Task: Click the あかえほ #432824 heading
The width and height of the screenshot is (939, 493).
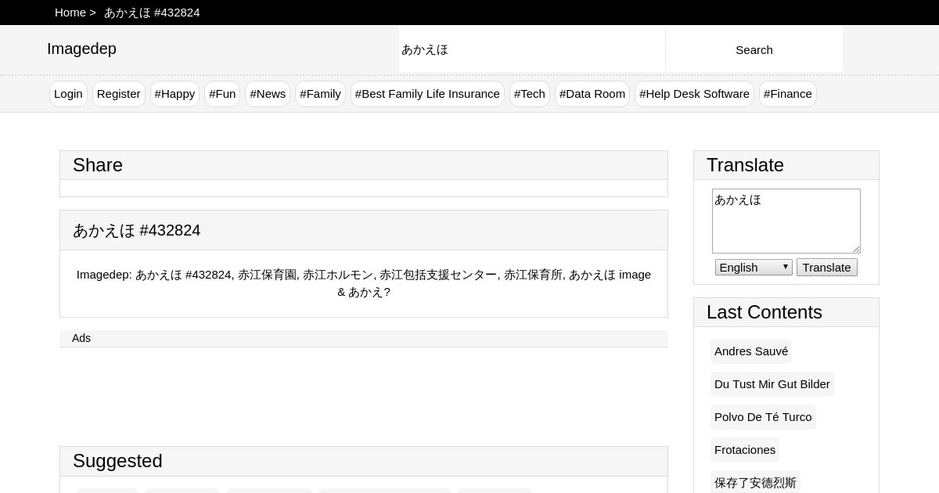Action: tap(137, 230)
